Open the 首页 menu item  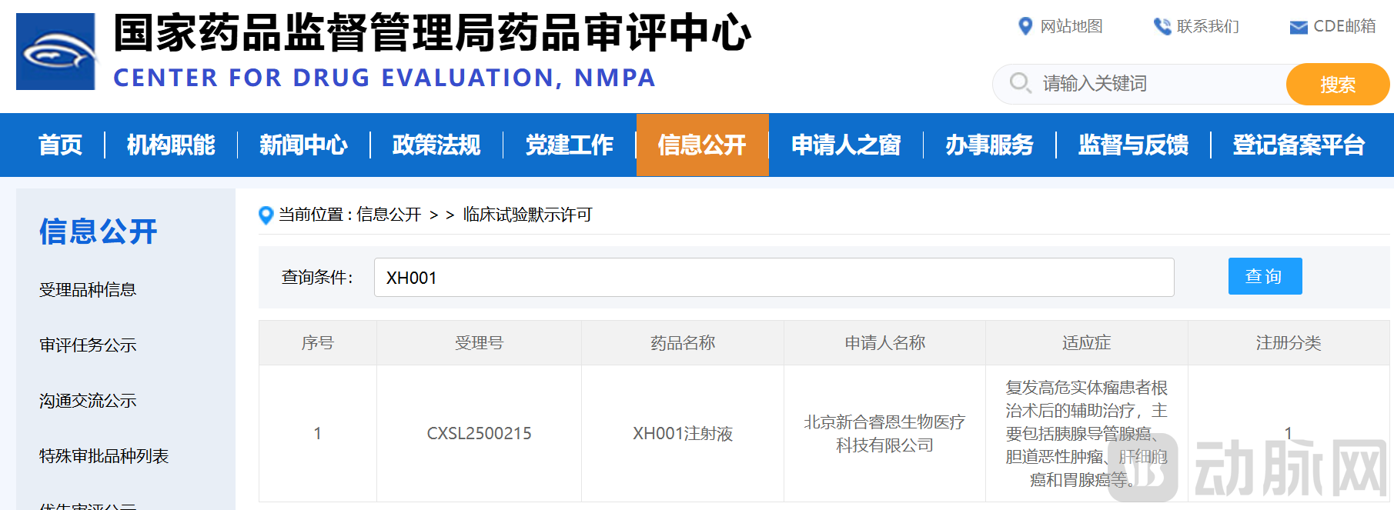pos(60,145)
